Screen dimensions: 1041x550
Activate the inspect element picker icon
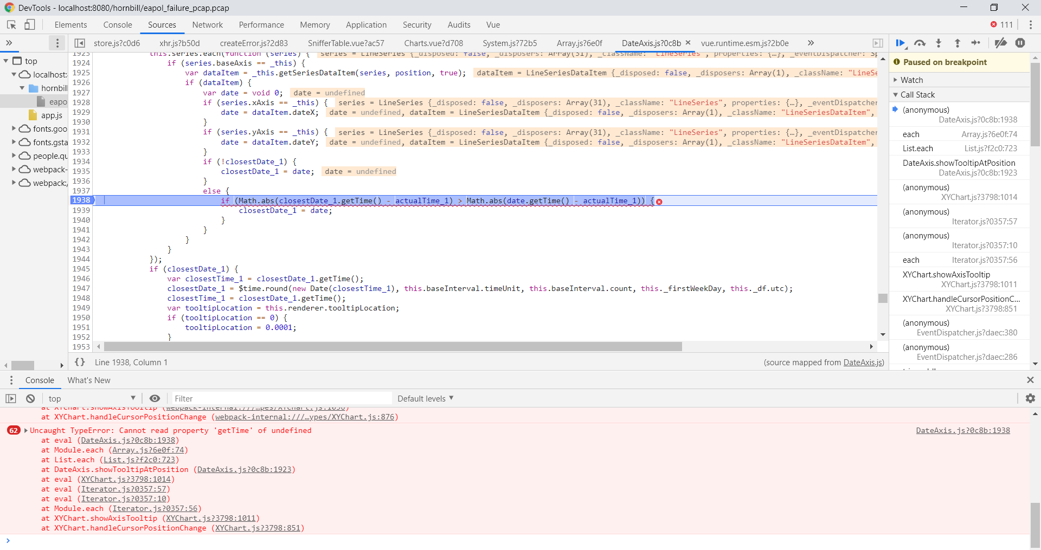pyautogui.click(x=11, y=25)
